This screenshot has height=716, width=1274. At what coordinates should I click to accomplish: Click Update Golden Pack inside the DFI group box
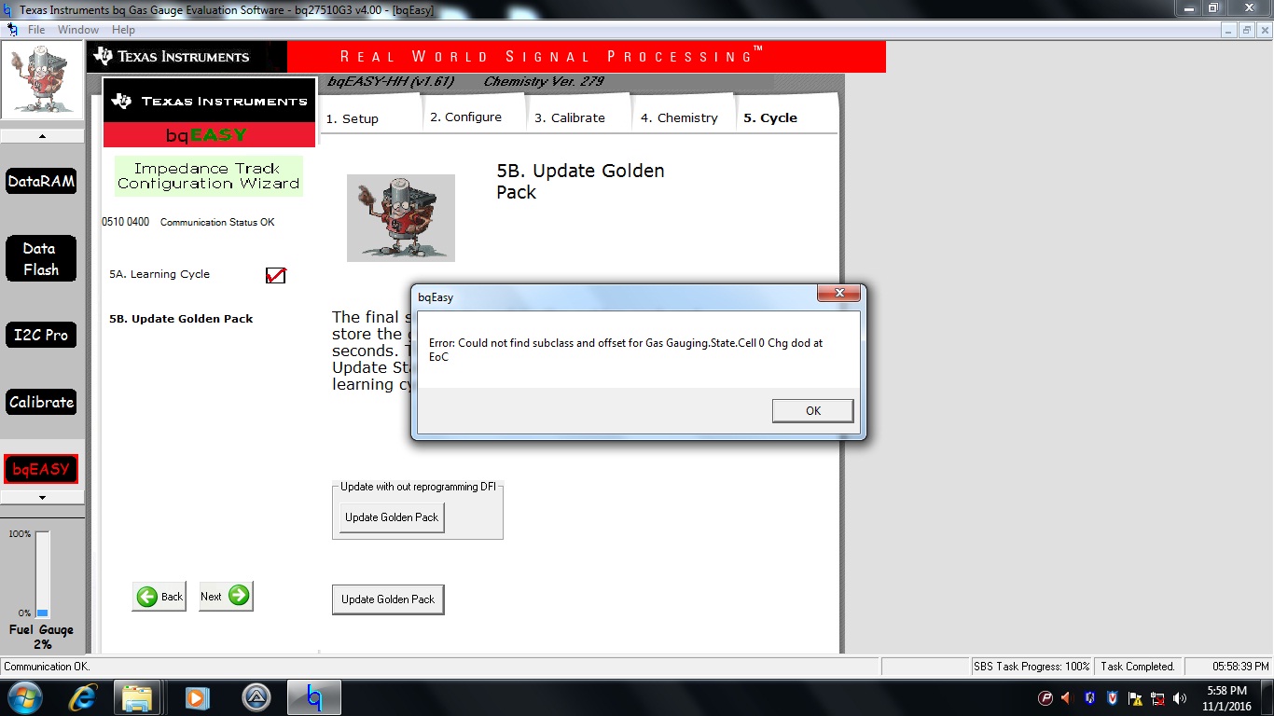[392, 517]
